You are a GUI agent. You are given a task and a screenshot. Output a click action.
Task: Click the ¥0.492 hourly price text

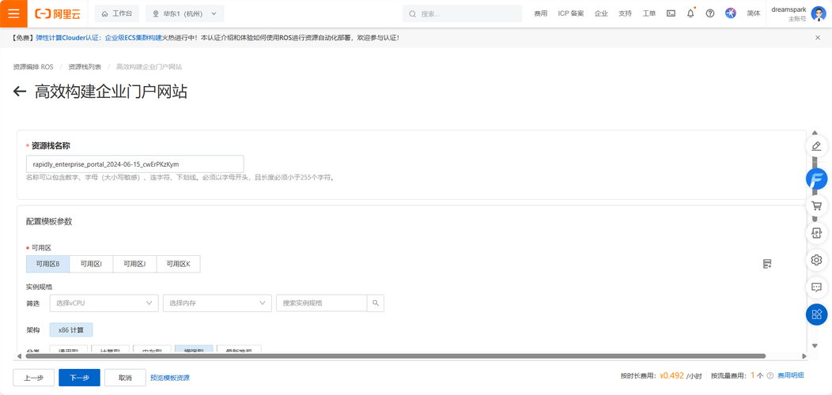point(671,375)
